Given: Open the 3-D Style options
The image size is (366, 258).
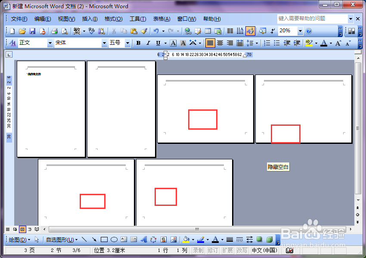Looking at the screenshot, I should click(x=270, y=239).
